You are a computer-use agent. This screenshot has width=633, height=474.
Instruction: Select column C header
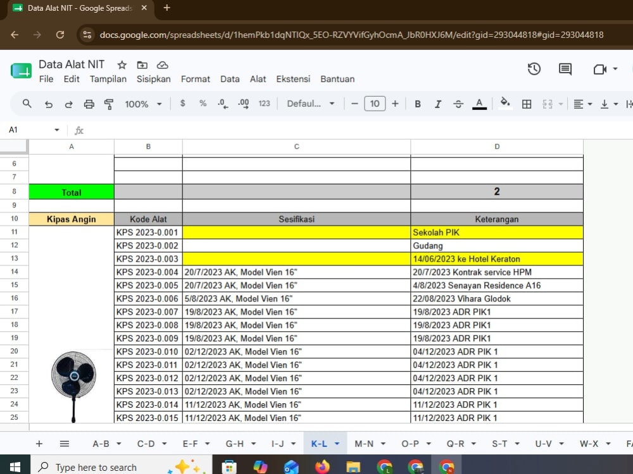point(296,147)
